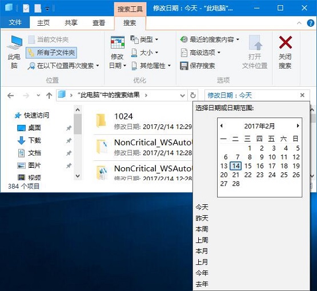The image size is (317, 291).
Task: Select day 14 in the calendar
Action: coord(236,166)
